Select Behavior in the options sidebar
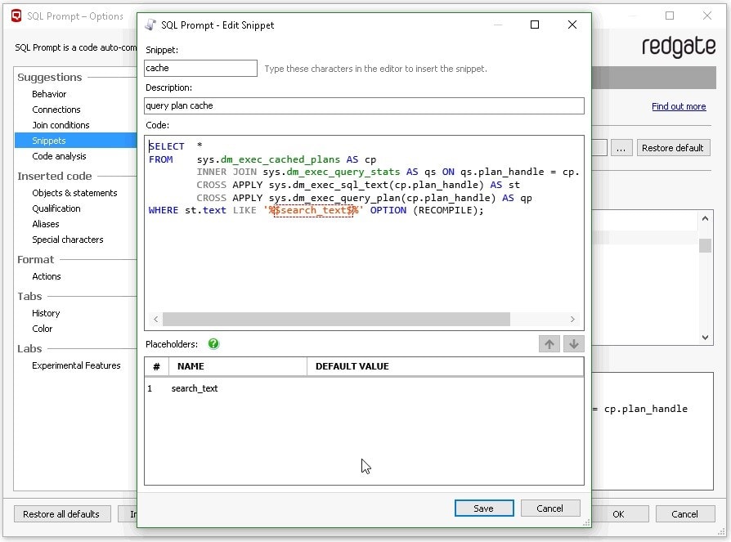Viewport: 731px width, 542px height. pos(49,94)
